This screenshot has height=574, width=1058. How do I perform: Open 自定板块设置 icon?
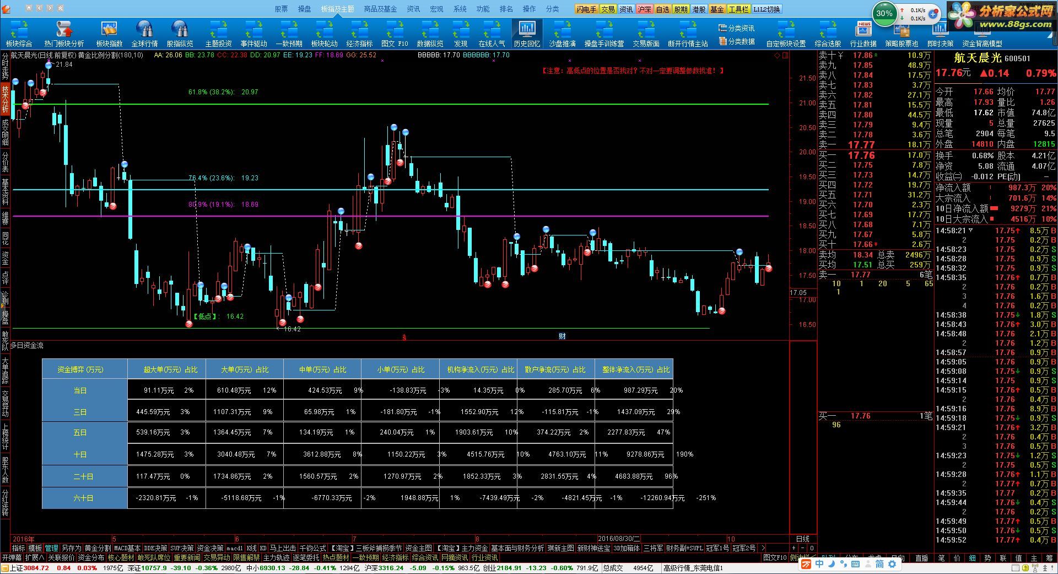[x=786, y=34]
